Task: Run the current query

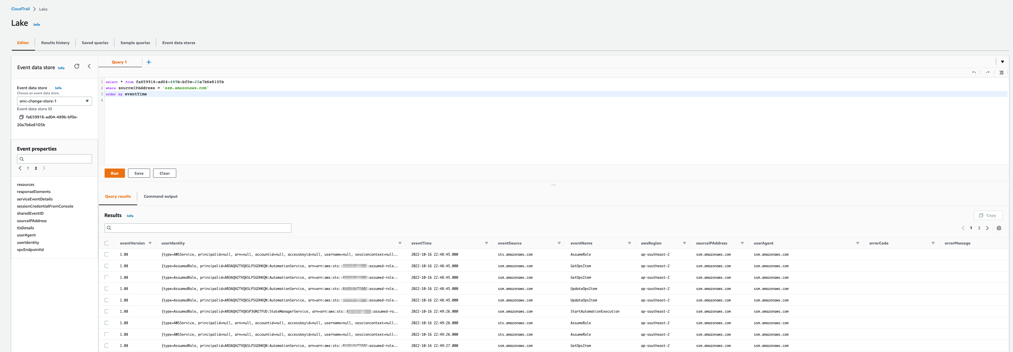Action: (x=114, y=173)
